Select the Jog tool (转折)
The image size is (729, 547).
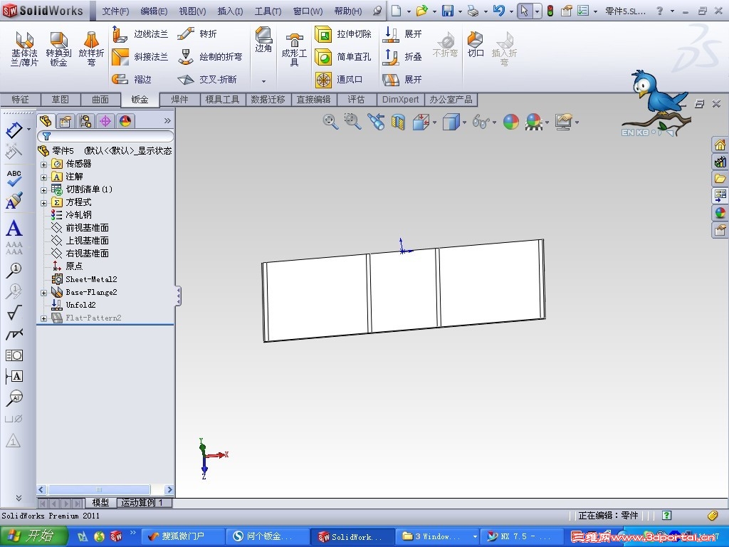click(197, 34)
